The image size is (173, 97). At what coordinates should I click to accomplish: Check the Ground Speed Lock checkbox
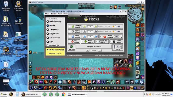click(x=115, y=26)
